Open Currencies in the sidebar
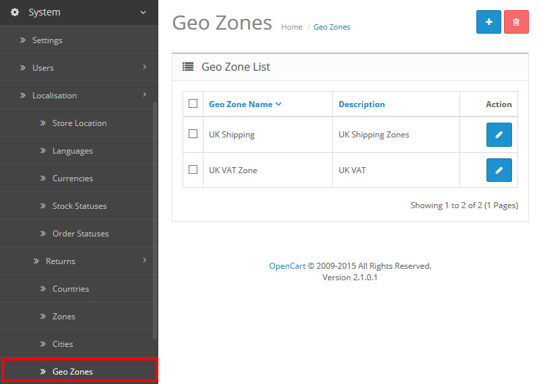539x384 pixels. tap(73, 179)
